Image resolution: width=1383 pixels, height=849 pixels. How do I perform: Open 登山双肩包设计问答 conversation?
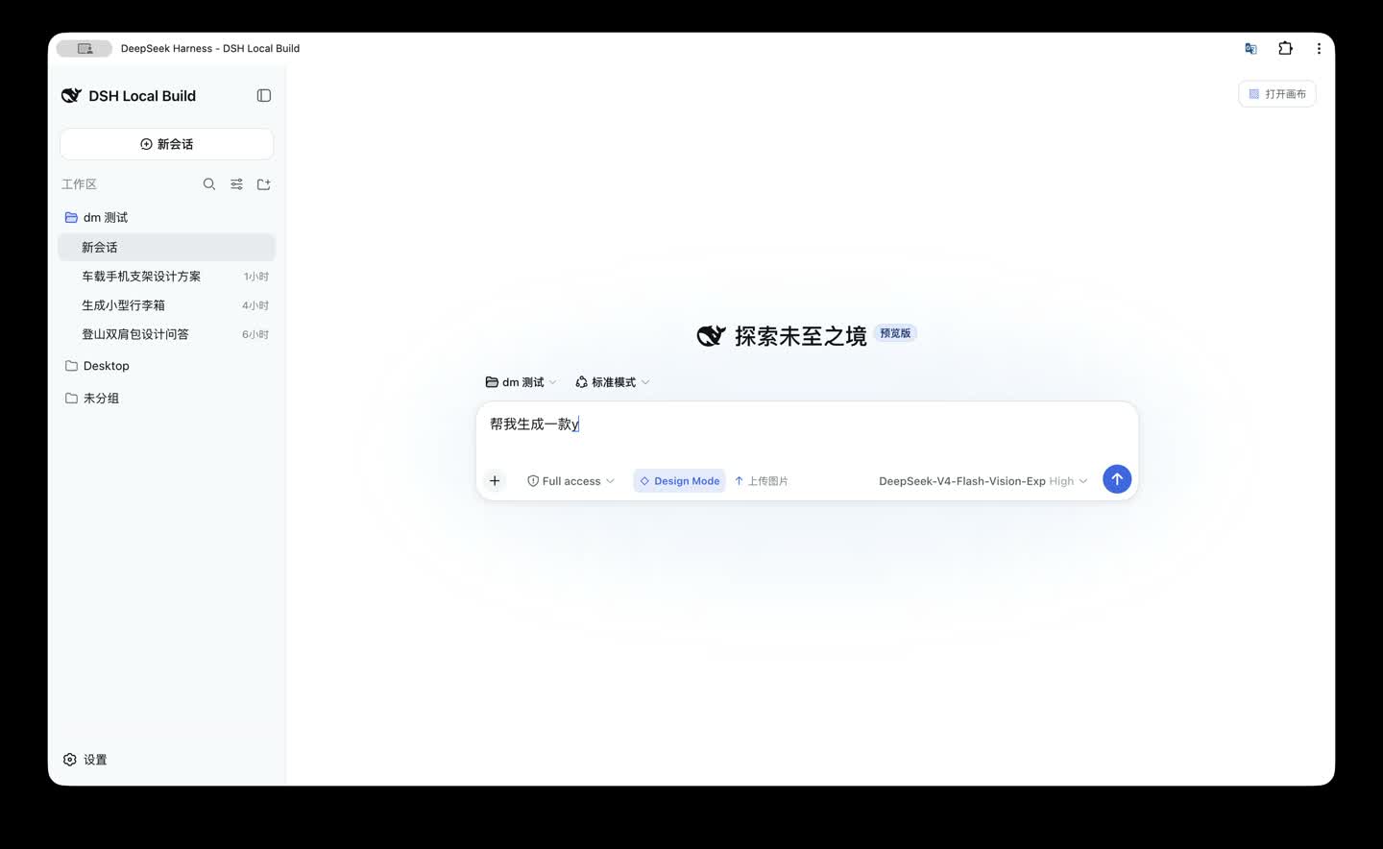tap(166, 334)
